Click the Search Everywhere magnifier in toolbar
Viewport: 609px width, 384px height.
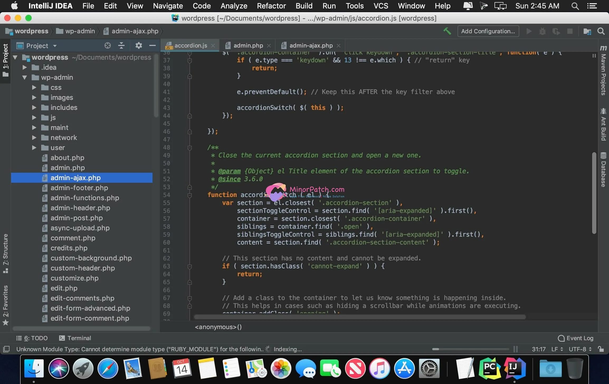point(601,31)
